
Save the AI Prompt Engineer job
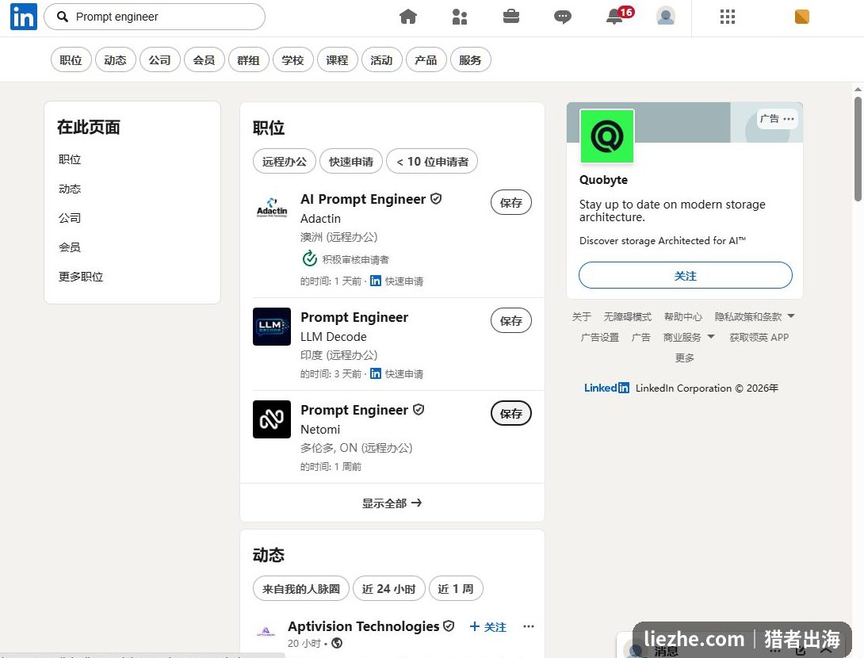tap(510, 203)
